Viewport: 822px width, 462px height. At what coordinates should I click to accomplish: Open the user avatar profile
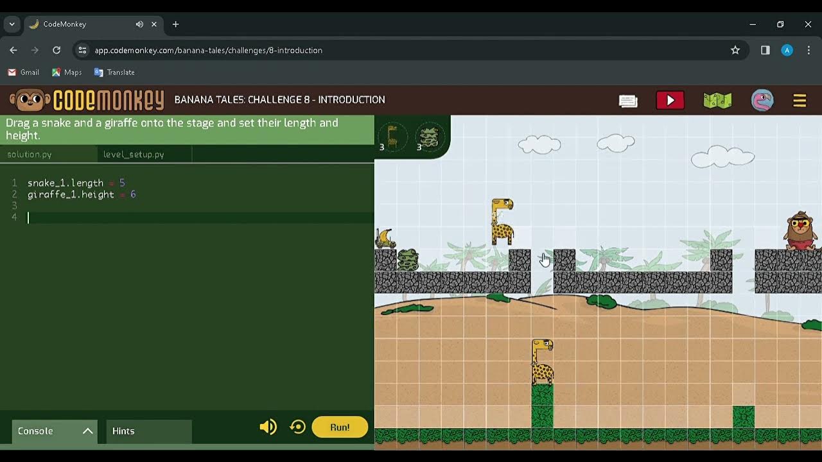click(x=762, y=100)
